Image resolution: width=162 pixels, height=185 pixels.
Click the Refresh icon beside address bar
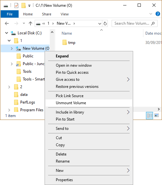tap(105, 23)
